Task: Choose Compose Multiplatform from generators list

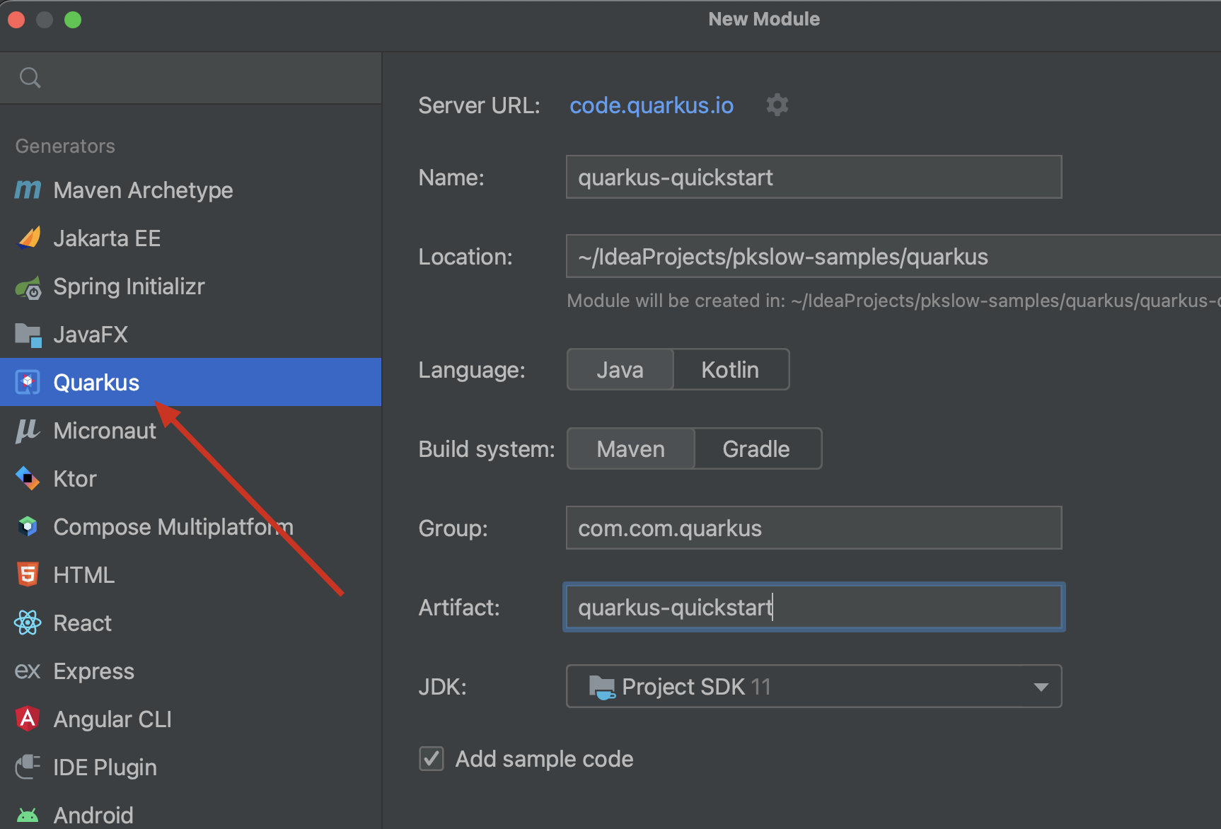Action: click(173, 527)
